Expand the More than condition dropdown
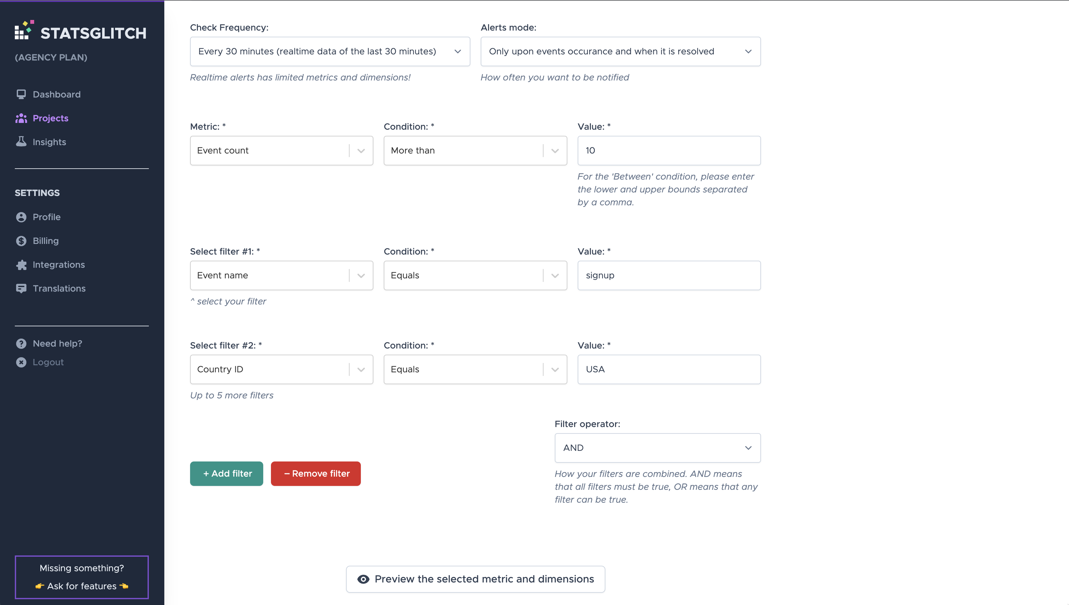 click(x=475, y=150)
